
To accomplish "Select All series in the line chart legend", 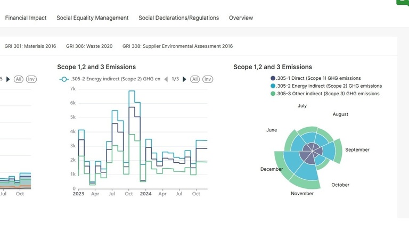I will click(195, 79).
